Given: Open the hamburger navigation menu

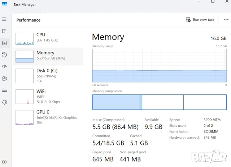Looking at the screenshot, I should point(4,19).
